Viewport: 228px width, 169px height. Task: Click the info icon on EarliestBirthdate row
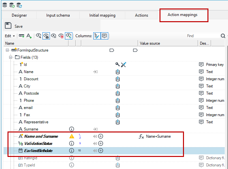[x=71, y=150]
